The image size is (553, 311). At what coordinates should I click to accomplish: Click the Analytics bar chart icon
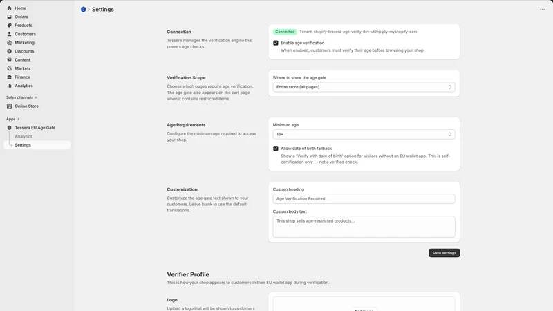[x=9, y=86]
